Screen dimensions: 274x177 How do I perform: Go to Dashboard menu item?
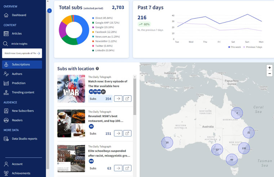click(x=19, y=15)
